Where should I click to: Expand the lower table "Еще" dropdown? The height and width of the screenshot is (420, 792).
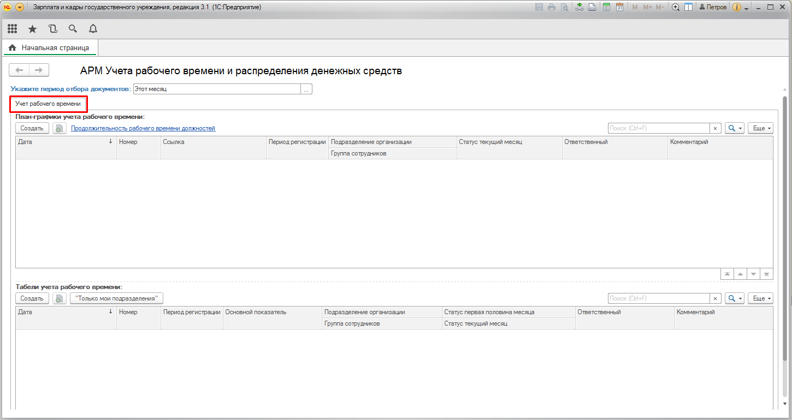[760, 298]
